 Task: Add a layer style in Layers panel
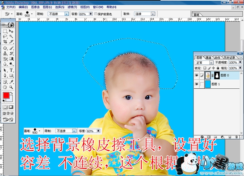coord(202,137)
